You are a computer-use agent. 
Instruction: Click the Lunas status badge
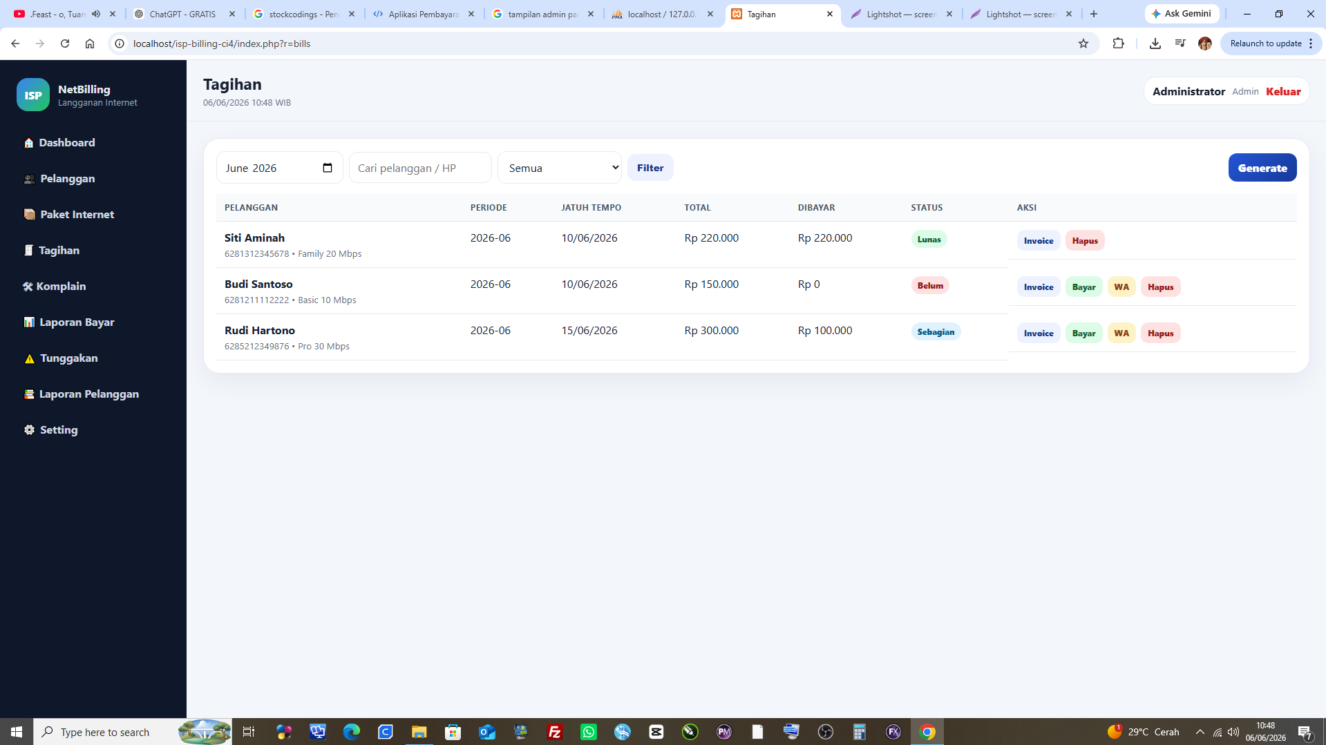(929, 239)
